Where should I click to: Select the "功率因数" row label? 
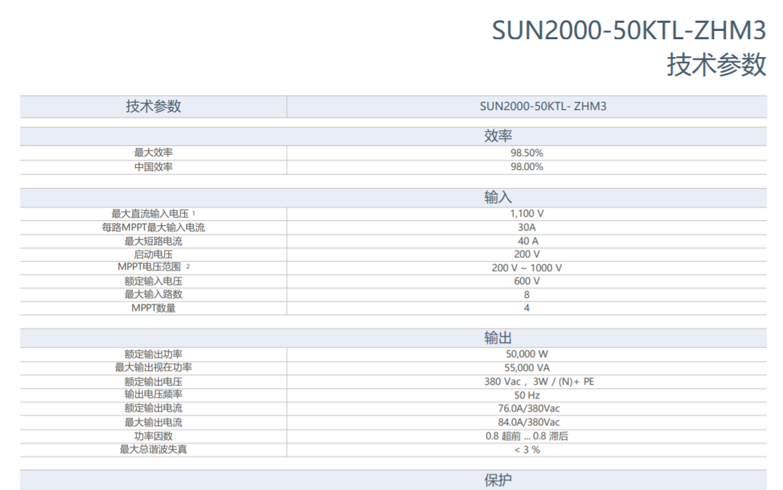coord(153,436)
